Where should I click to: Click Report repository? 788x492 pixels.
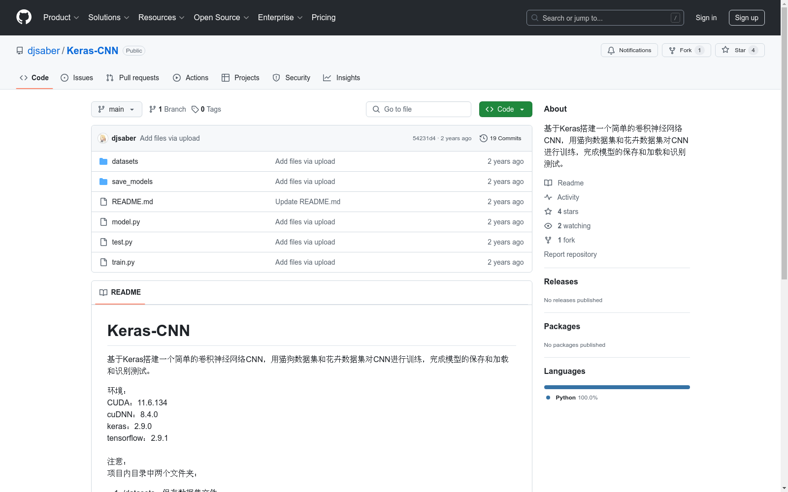click(570, 254)
